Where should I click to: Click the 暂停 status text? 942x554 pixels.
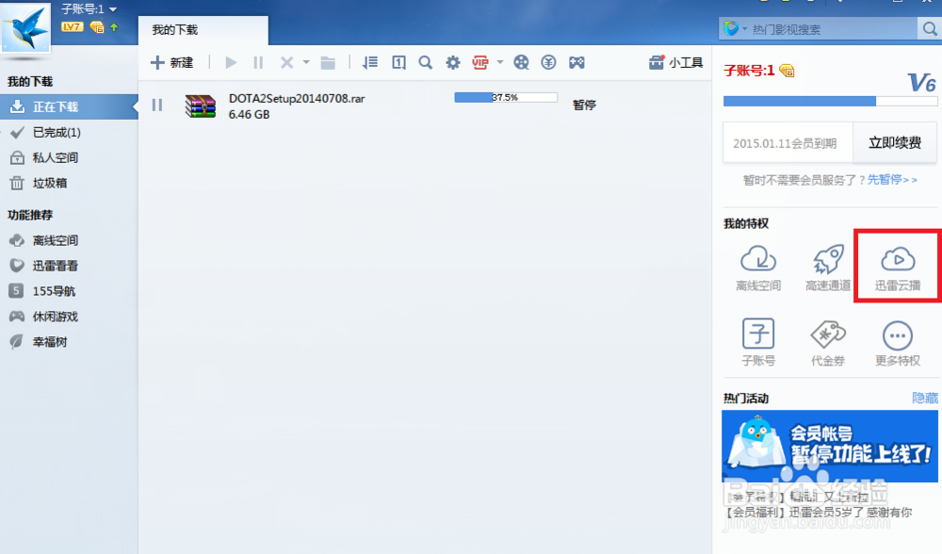(x=584, y=106)
